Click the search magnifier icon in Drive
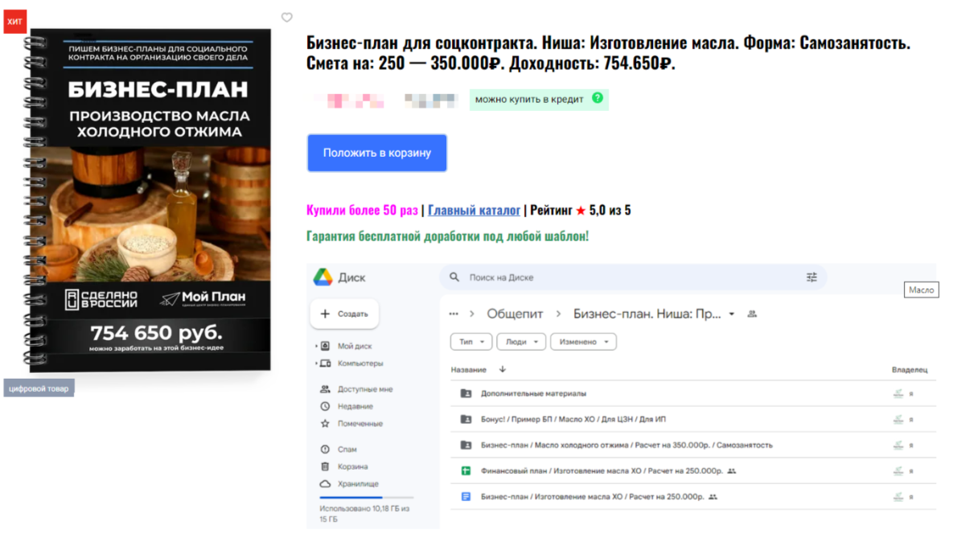The height and width of the screenshot is (546, 965). (454, 277)
